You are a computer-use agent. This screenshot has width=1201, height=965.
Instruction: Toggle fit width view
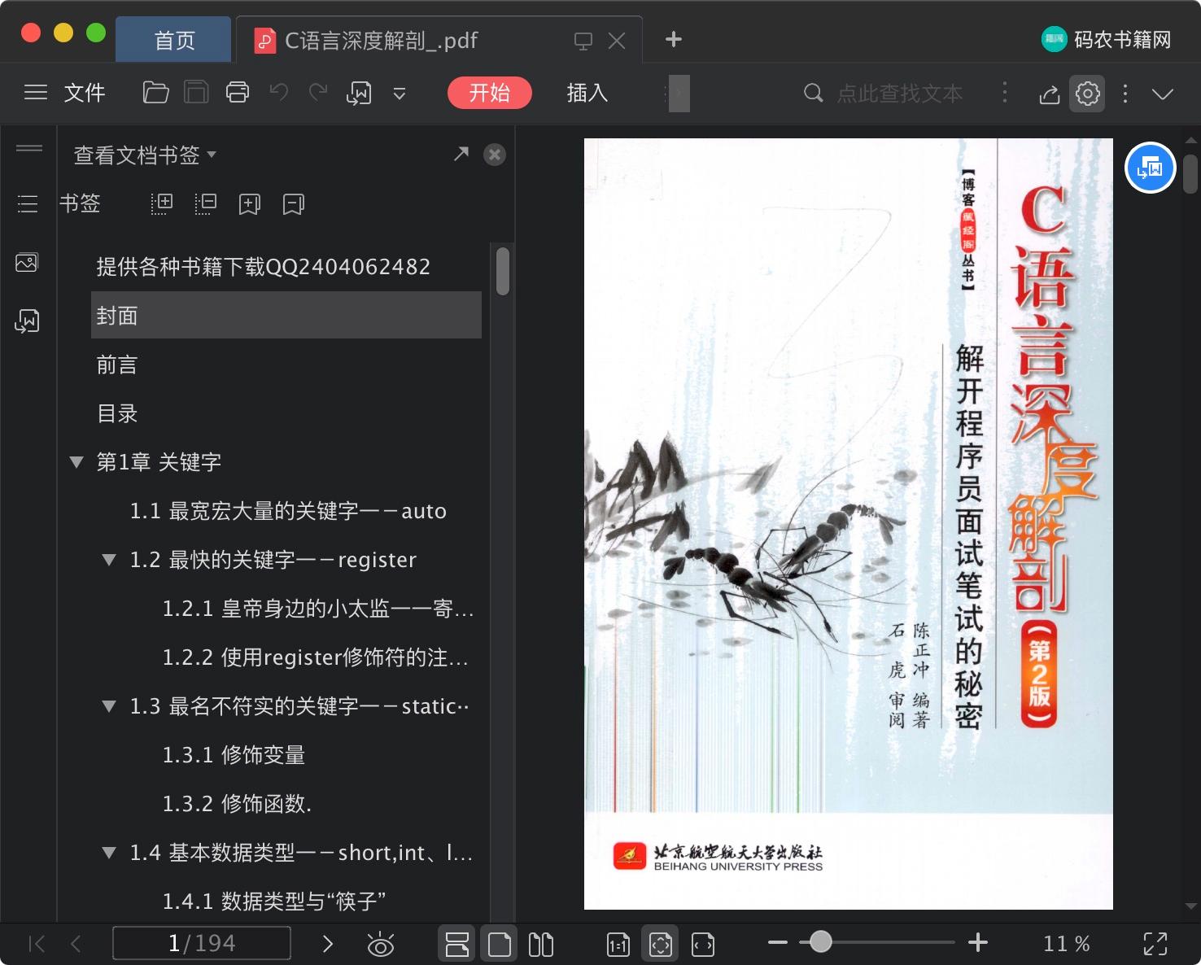(x=703, y=945)
